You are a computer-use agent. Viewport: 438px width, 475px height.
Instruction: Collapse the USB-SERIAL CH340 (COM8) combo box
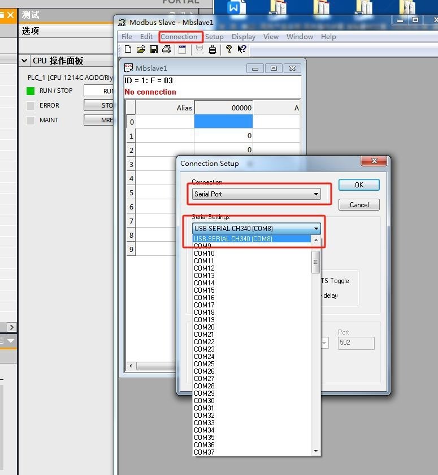pyautogui.click(x=256, y=228)
